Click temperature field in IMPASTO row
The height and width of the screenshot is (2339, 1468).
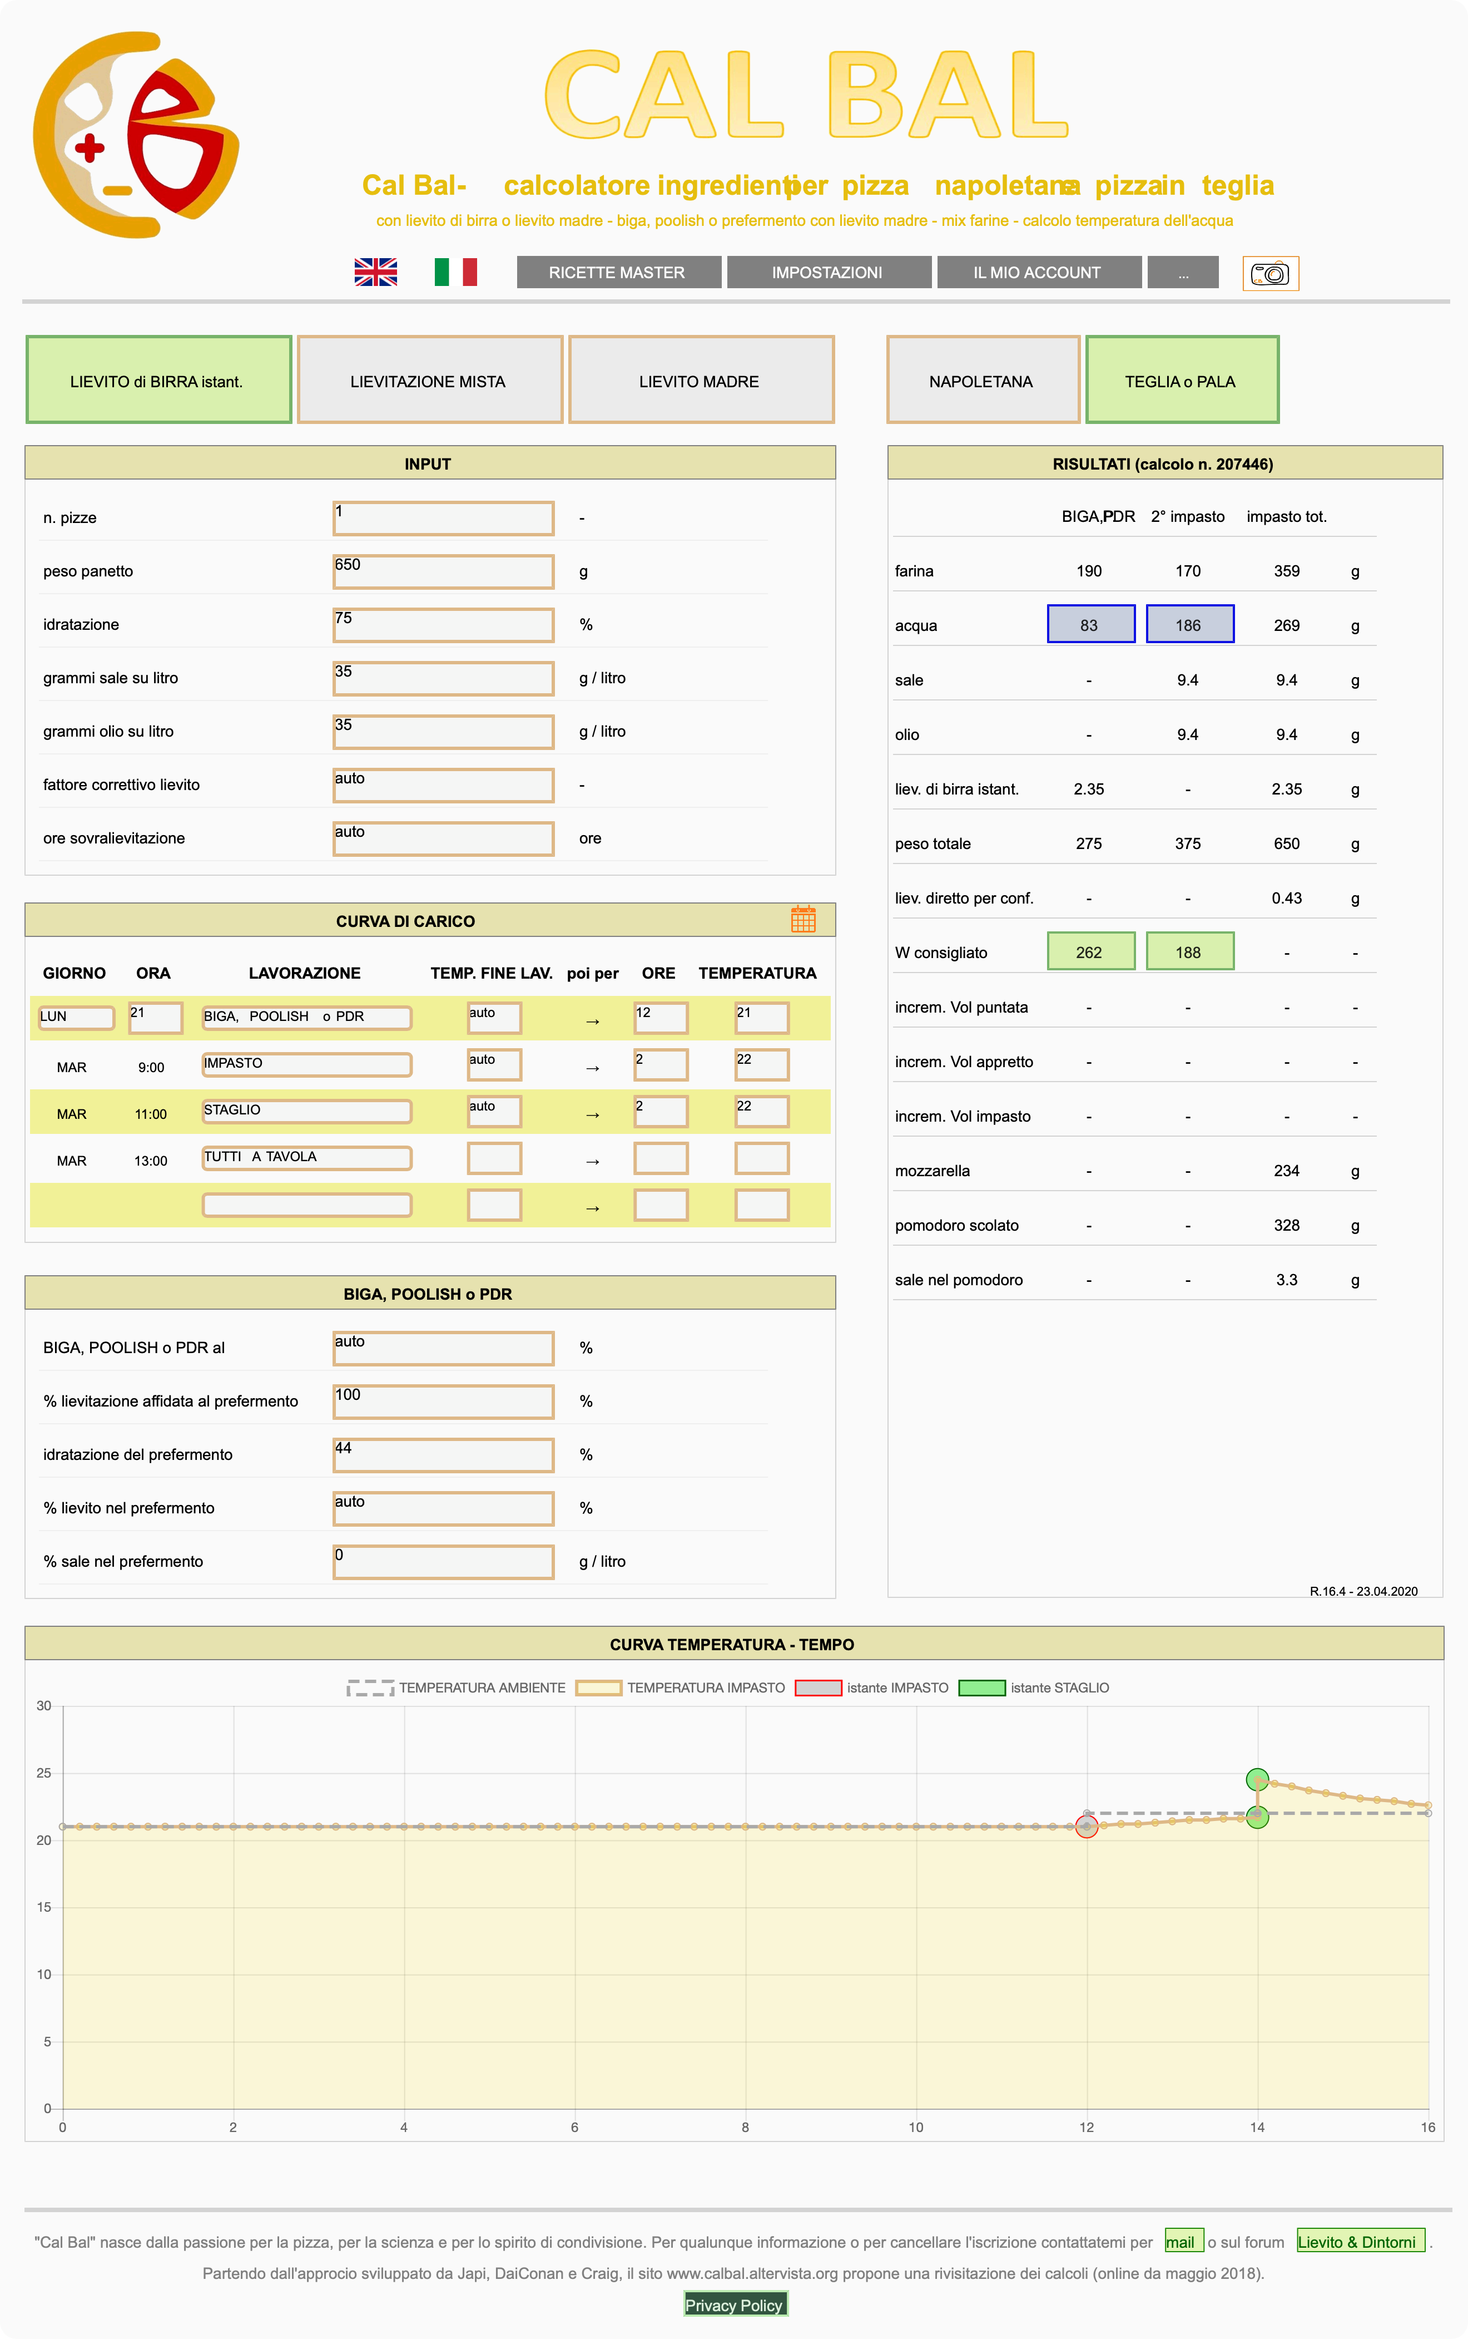[761, 1064]
